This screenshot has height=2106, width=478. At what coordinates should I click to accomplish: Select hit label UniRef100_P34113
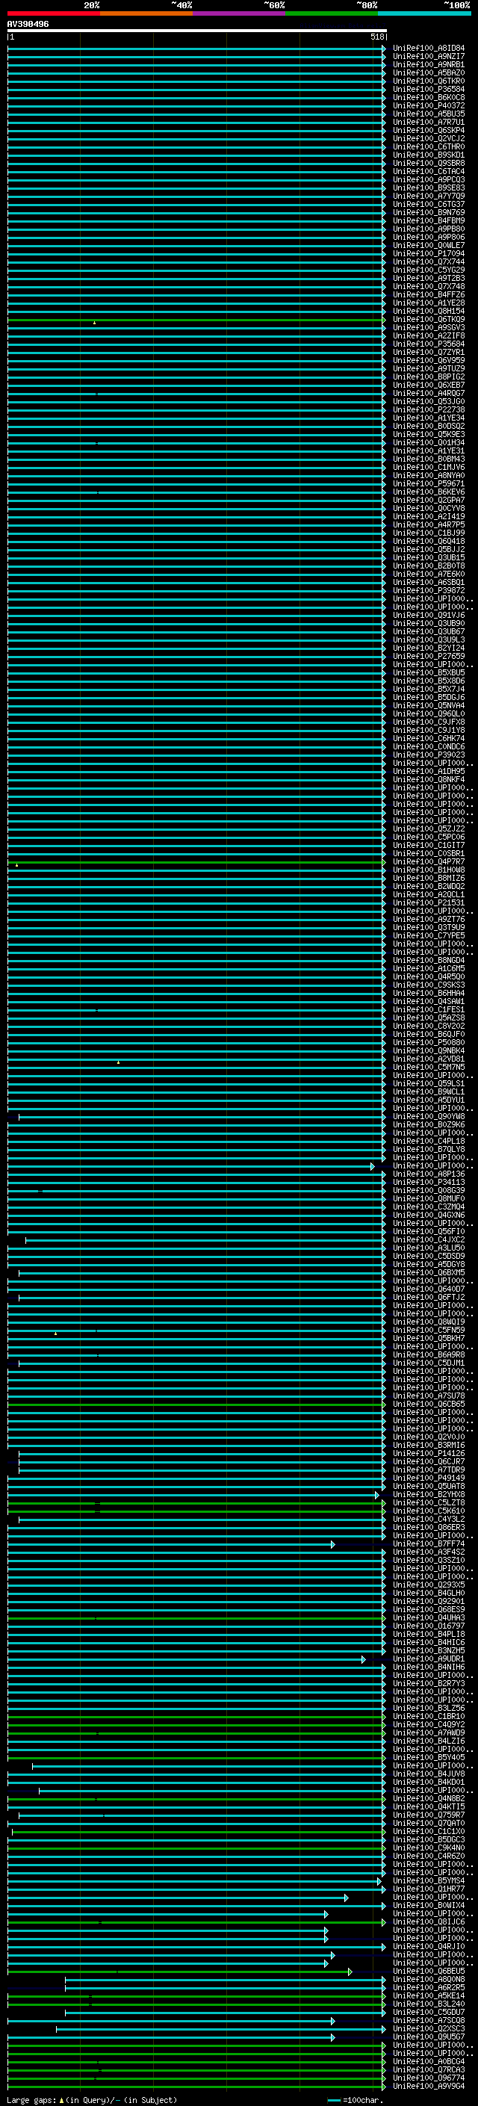point(429,1182)
